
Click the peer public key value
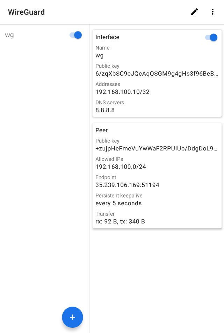157,149
